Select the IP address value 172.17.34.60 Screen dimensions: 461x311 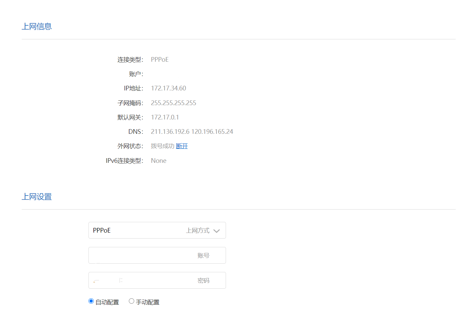click(168, 88)
